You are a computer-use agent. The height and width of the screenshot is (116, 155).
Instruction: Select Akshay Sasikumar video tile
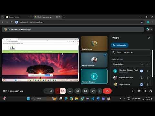click(x=94, y=60)
